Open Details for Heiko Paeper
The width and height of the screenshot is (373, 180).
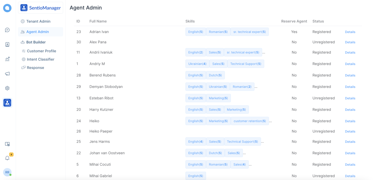[350, 131]
